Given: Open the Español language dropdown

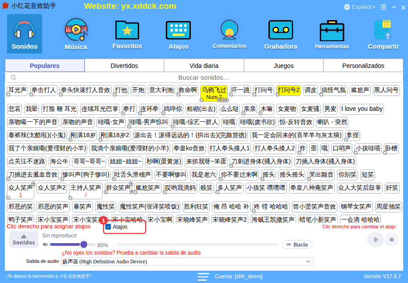Looking at the screenshot, I should click(360, 7).
